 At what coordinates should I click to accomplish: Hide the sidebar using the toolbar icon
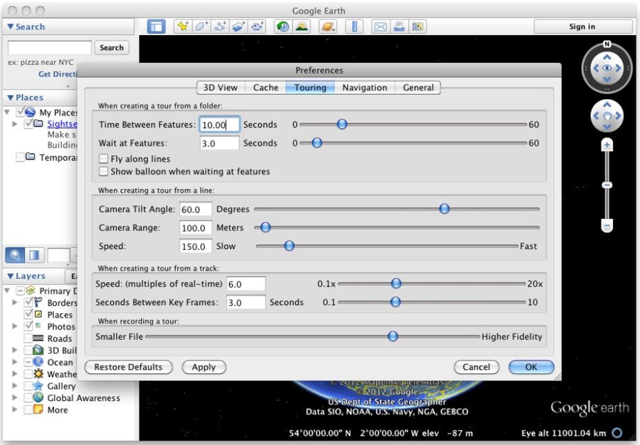(156, 27)
